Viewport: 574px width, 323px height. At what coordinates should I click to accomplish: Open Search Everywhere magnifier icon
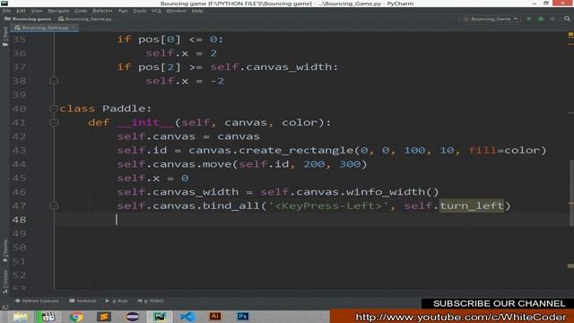coord(567,19)
